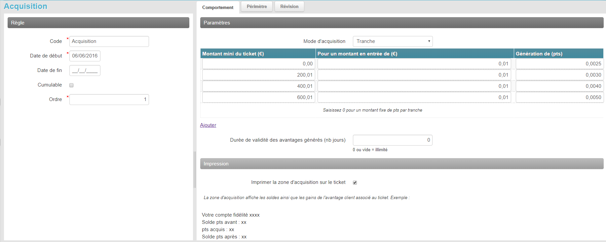Open the Mode d'acquisition dropdown
This screenshot has width=606, height=242.
pos(393,41)
